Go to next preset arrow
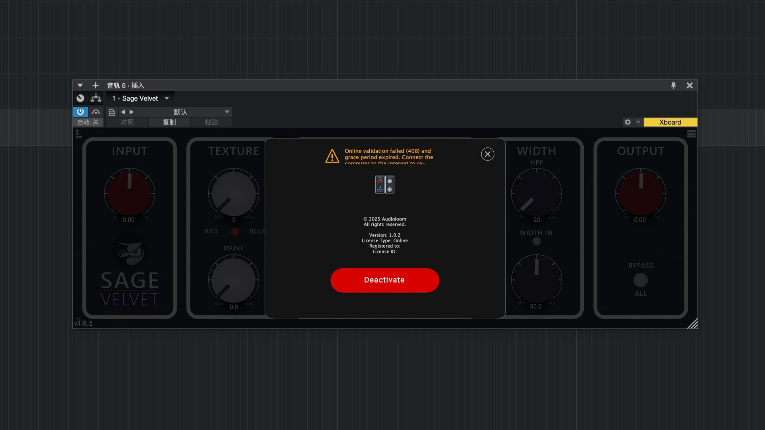The image size is (765, 430). point(132,112)
